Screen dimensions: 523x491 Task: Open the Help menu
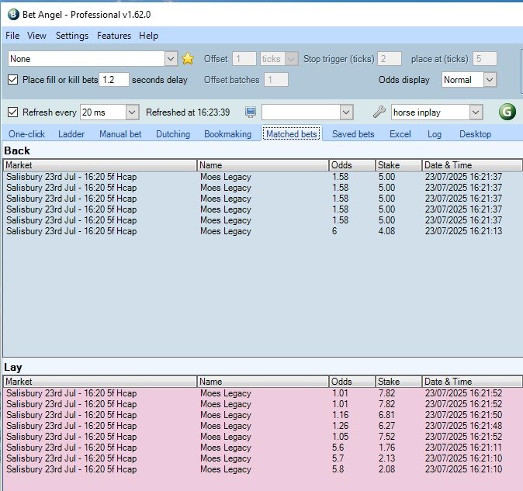pos(148,36)
